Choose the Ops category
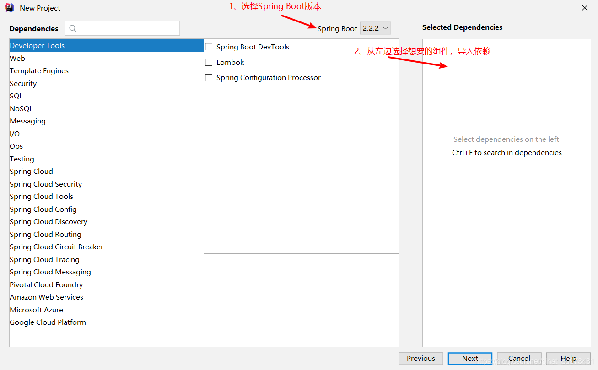This screenshot has width=598, height=370. (107, 146)
